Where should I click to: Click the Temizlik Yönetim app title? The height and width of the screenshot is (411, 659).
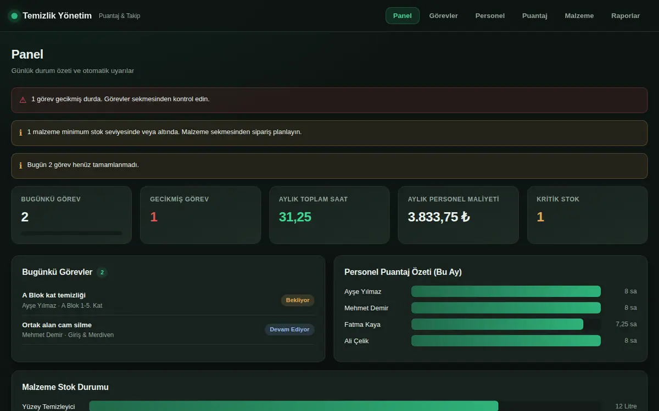tap(57, 16)
